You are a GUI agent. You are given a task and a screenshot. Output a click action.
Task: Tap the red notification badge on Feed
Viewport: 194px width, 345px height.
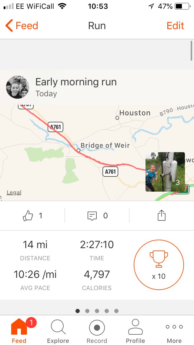pyautogui.click(x=31, y=323)
